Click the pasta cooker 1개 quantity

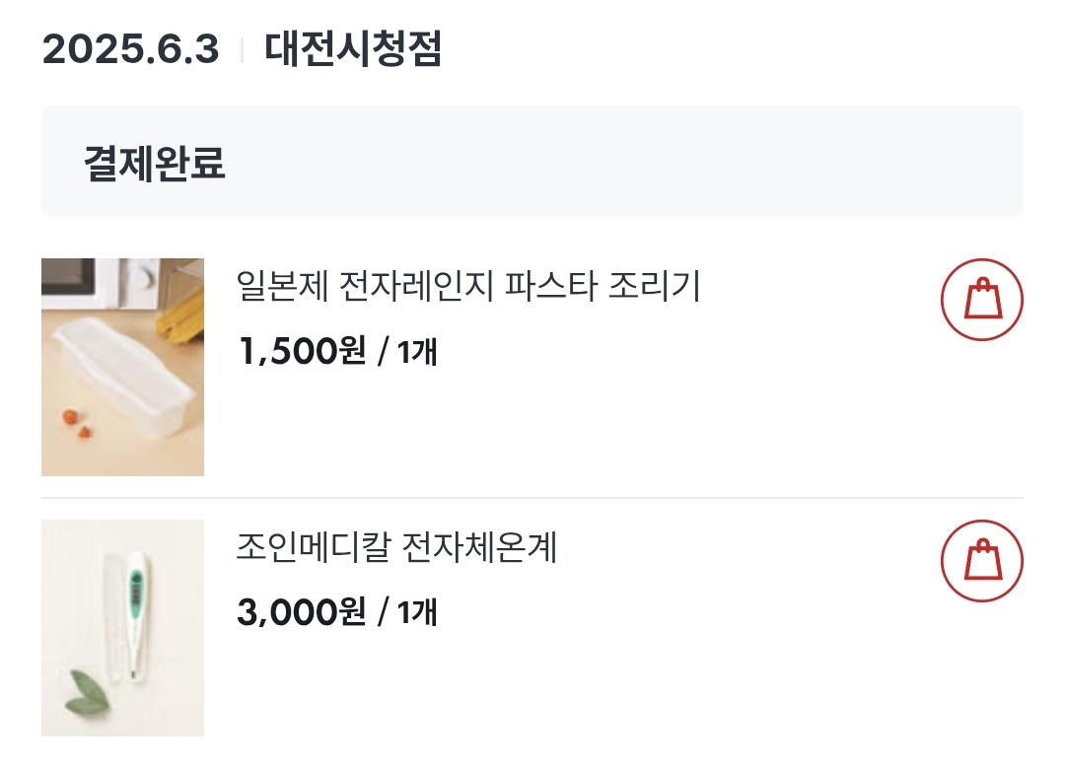417,351
